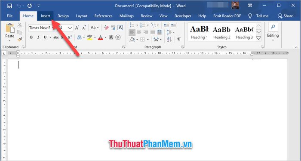The width and height of the screenshot is (301, 161).
Task: Click the Distributed alignment icon
Action: [x=160, y=32]
